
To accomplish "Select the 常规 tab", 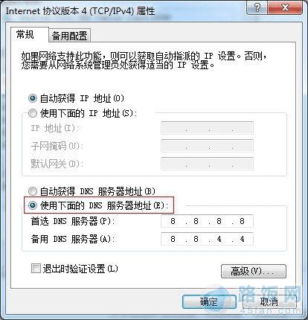I will 25,34.
